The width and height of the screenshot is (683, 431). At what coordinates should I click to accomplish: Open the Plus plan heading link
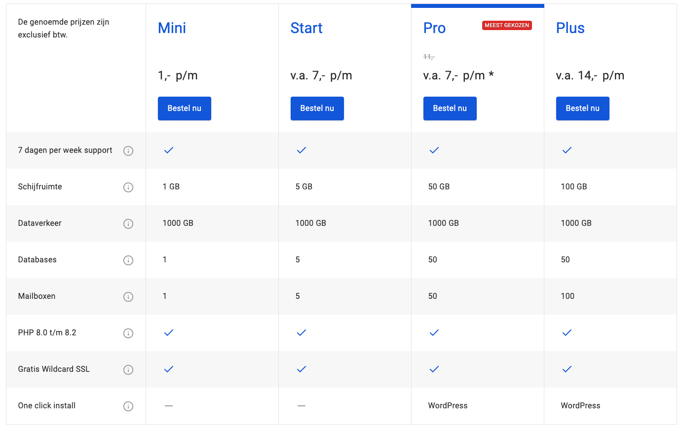tap(570, 28)
